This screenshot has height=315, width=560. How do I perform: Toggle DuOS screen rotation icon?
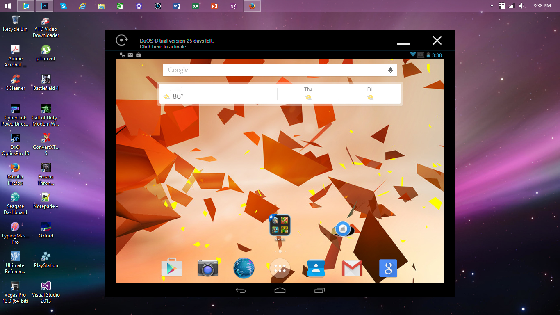pos(122,40)
